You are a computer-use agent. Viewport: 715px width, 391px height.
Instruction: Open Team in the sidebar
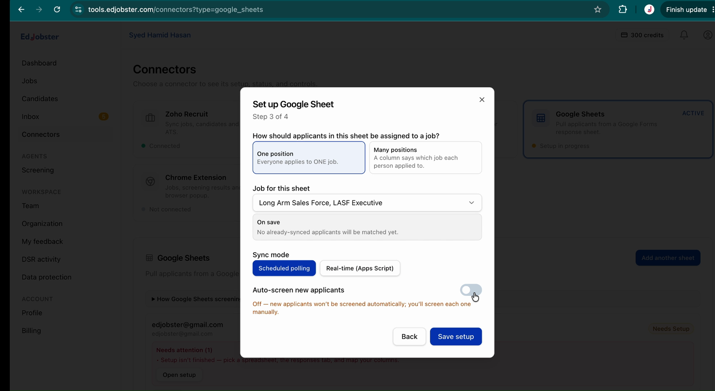click(30, 206)
